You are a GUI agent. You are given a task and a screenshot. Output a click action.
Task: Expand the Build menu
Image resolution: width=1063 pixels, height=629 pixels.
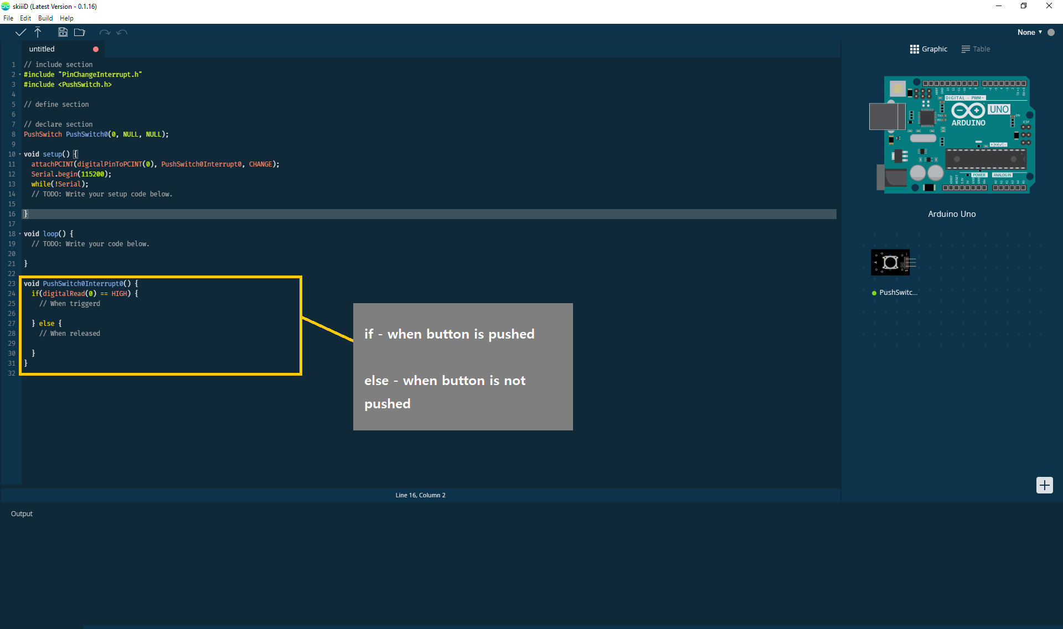tap(45, 17)
